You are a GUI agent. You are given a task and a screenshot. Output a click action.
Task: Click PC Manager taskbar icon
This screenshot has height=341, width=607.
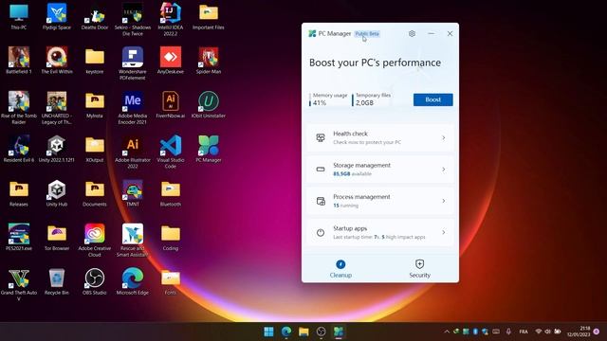click(x=339, y=332)
